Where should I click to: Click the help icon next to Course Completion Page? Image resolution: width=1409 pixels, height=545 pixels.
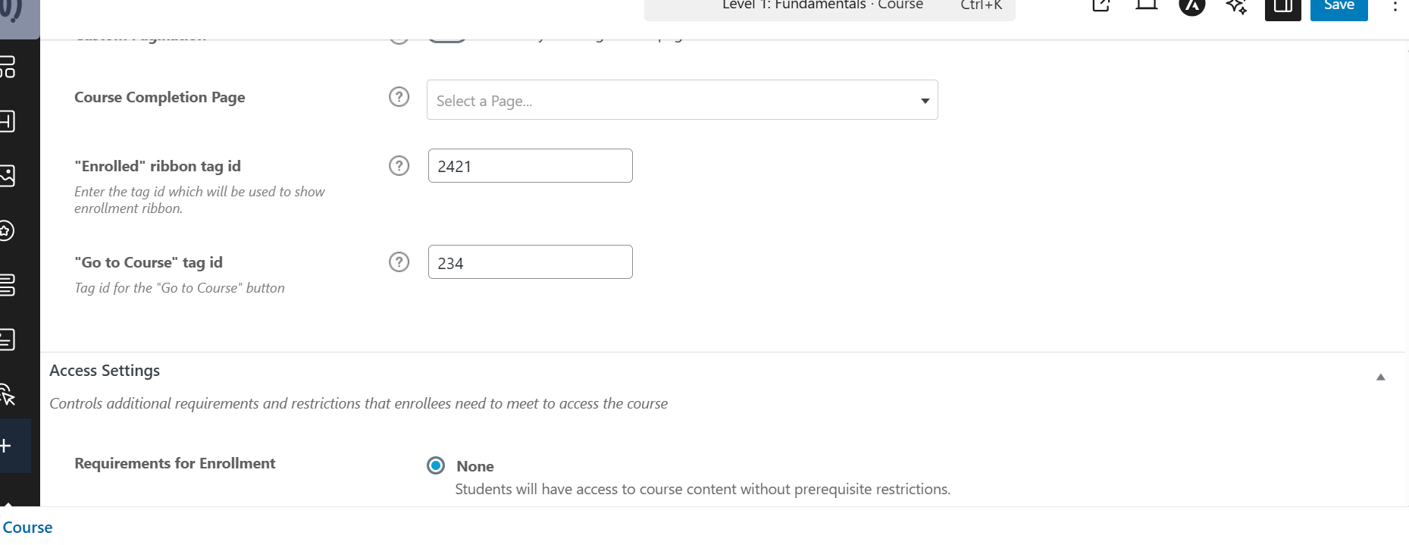[399, 97]
